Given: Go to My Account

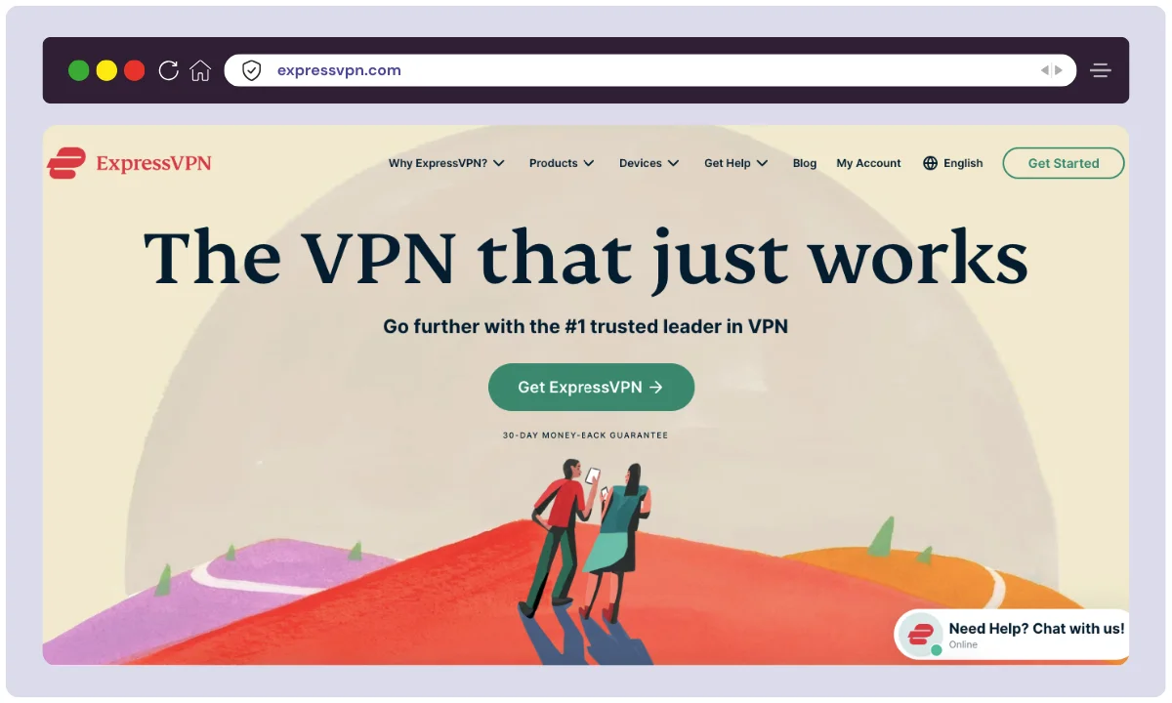Looking at the screenshot, I should 868,163.
